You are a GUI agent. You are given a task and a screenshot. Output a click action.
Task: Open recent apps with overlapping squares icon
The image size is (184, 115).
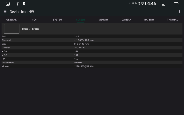pyautogui.click(x=163, y=3)
